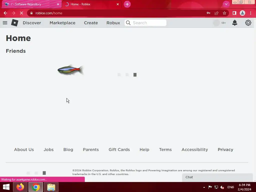
Task: View the Terms link
Action: coord(165,149)
